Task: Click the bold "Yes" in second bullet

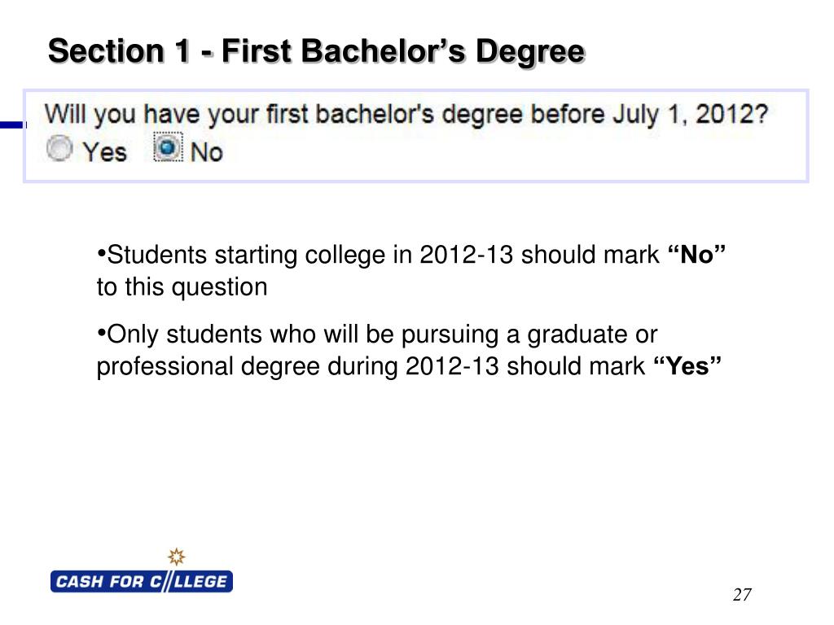Action: tap(687, 366)
